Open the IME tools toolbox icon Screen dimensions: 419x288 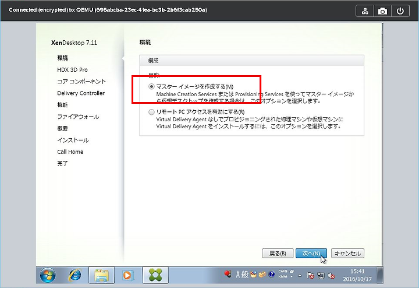(x=262, y=275)
